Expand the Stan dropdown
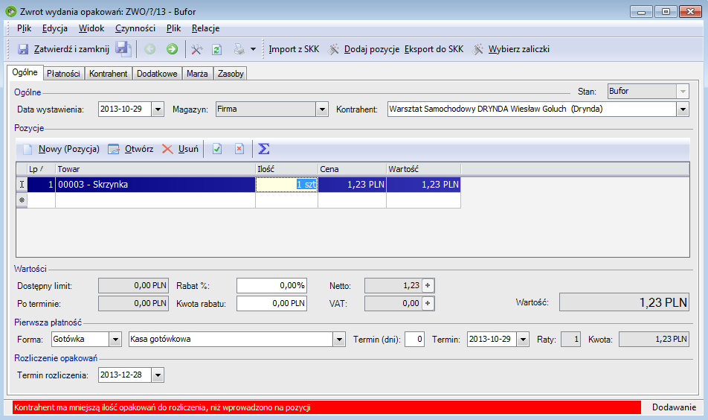Screen dimensions: 708x420 [683, 92]
